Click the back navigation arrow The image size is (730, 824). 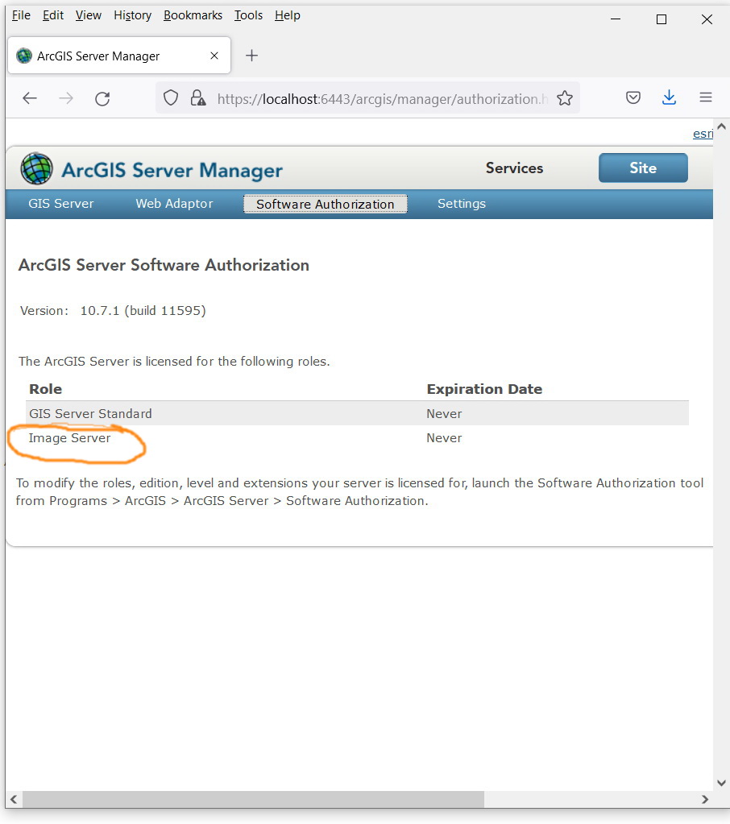click(29, 97)
